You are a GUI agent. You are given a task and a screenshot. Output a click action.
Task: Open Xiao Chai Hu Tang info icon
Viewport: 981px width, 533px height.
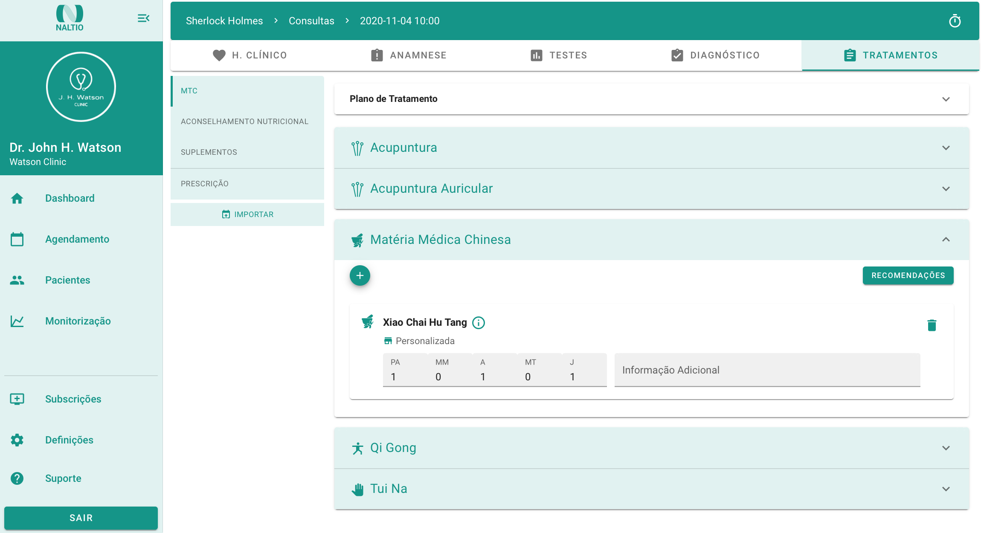pos(479,323)
